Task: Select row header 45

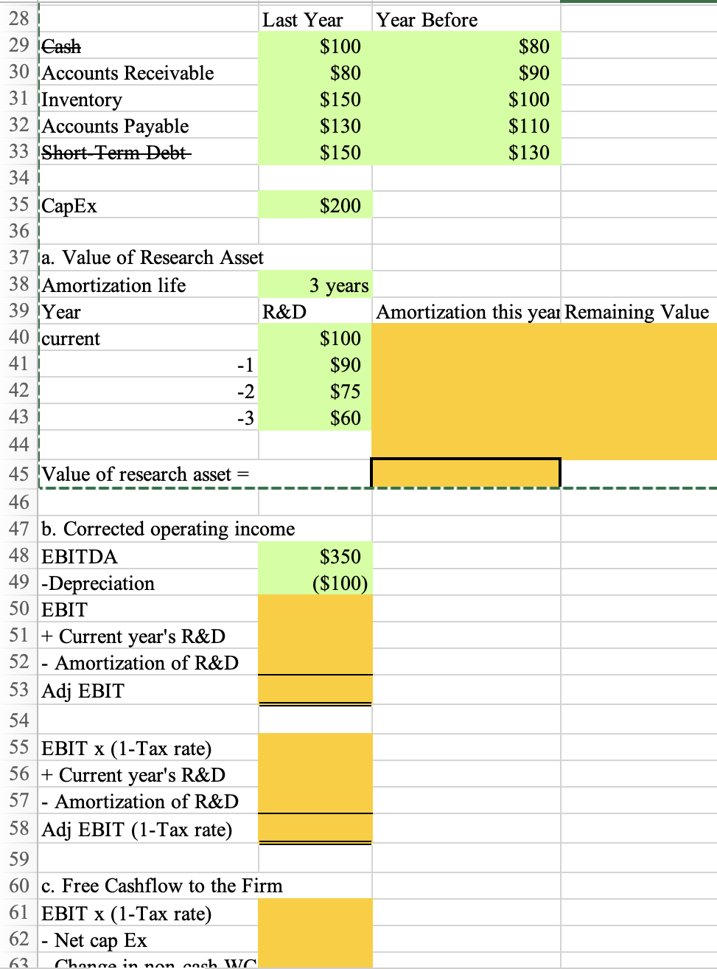Action: tap(18, 474)
